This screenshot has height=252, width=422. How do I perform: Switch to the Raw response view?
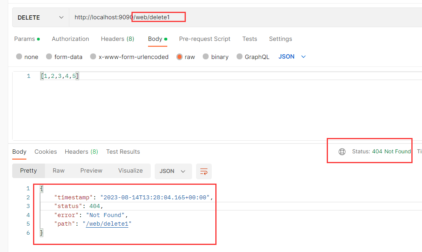coord(58,171)
